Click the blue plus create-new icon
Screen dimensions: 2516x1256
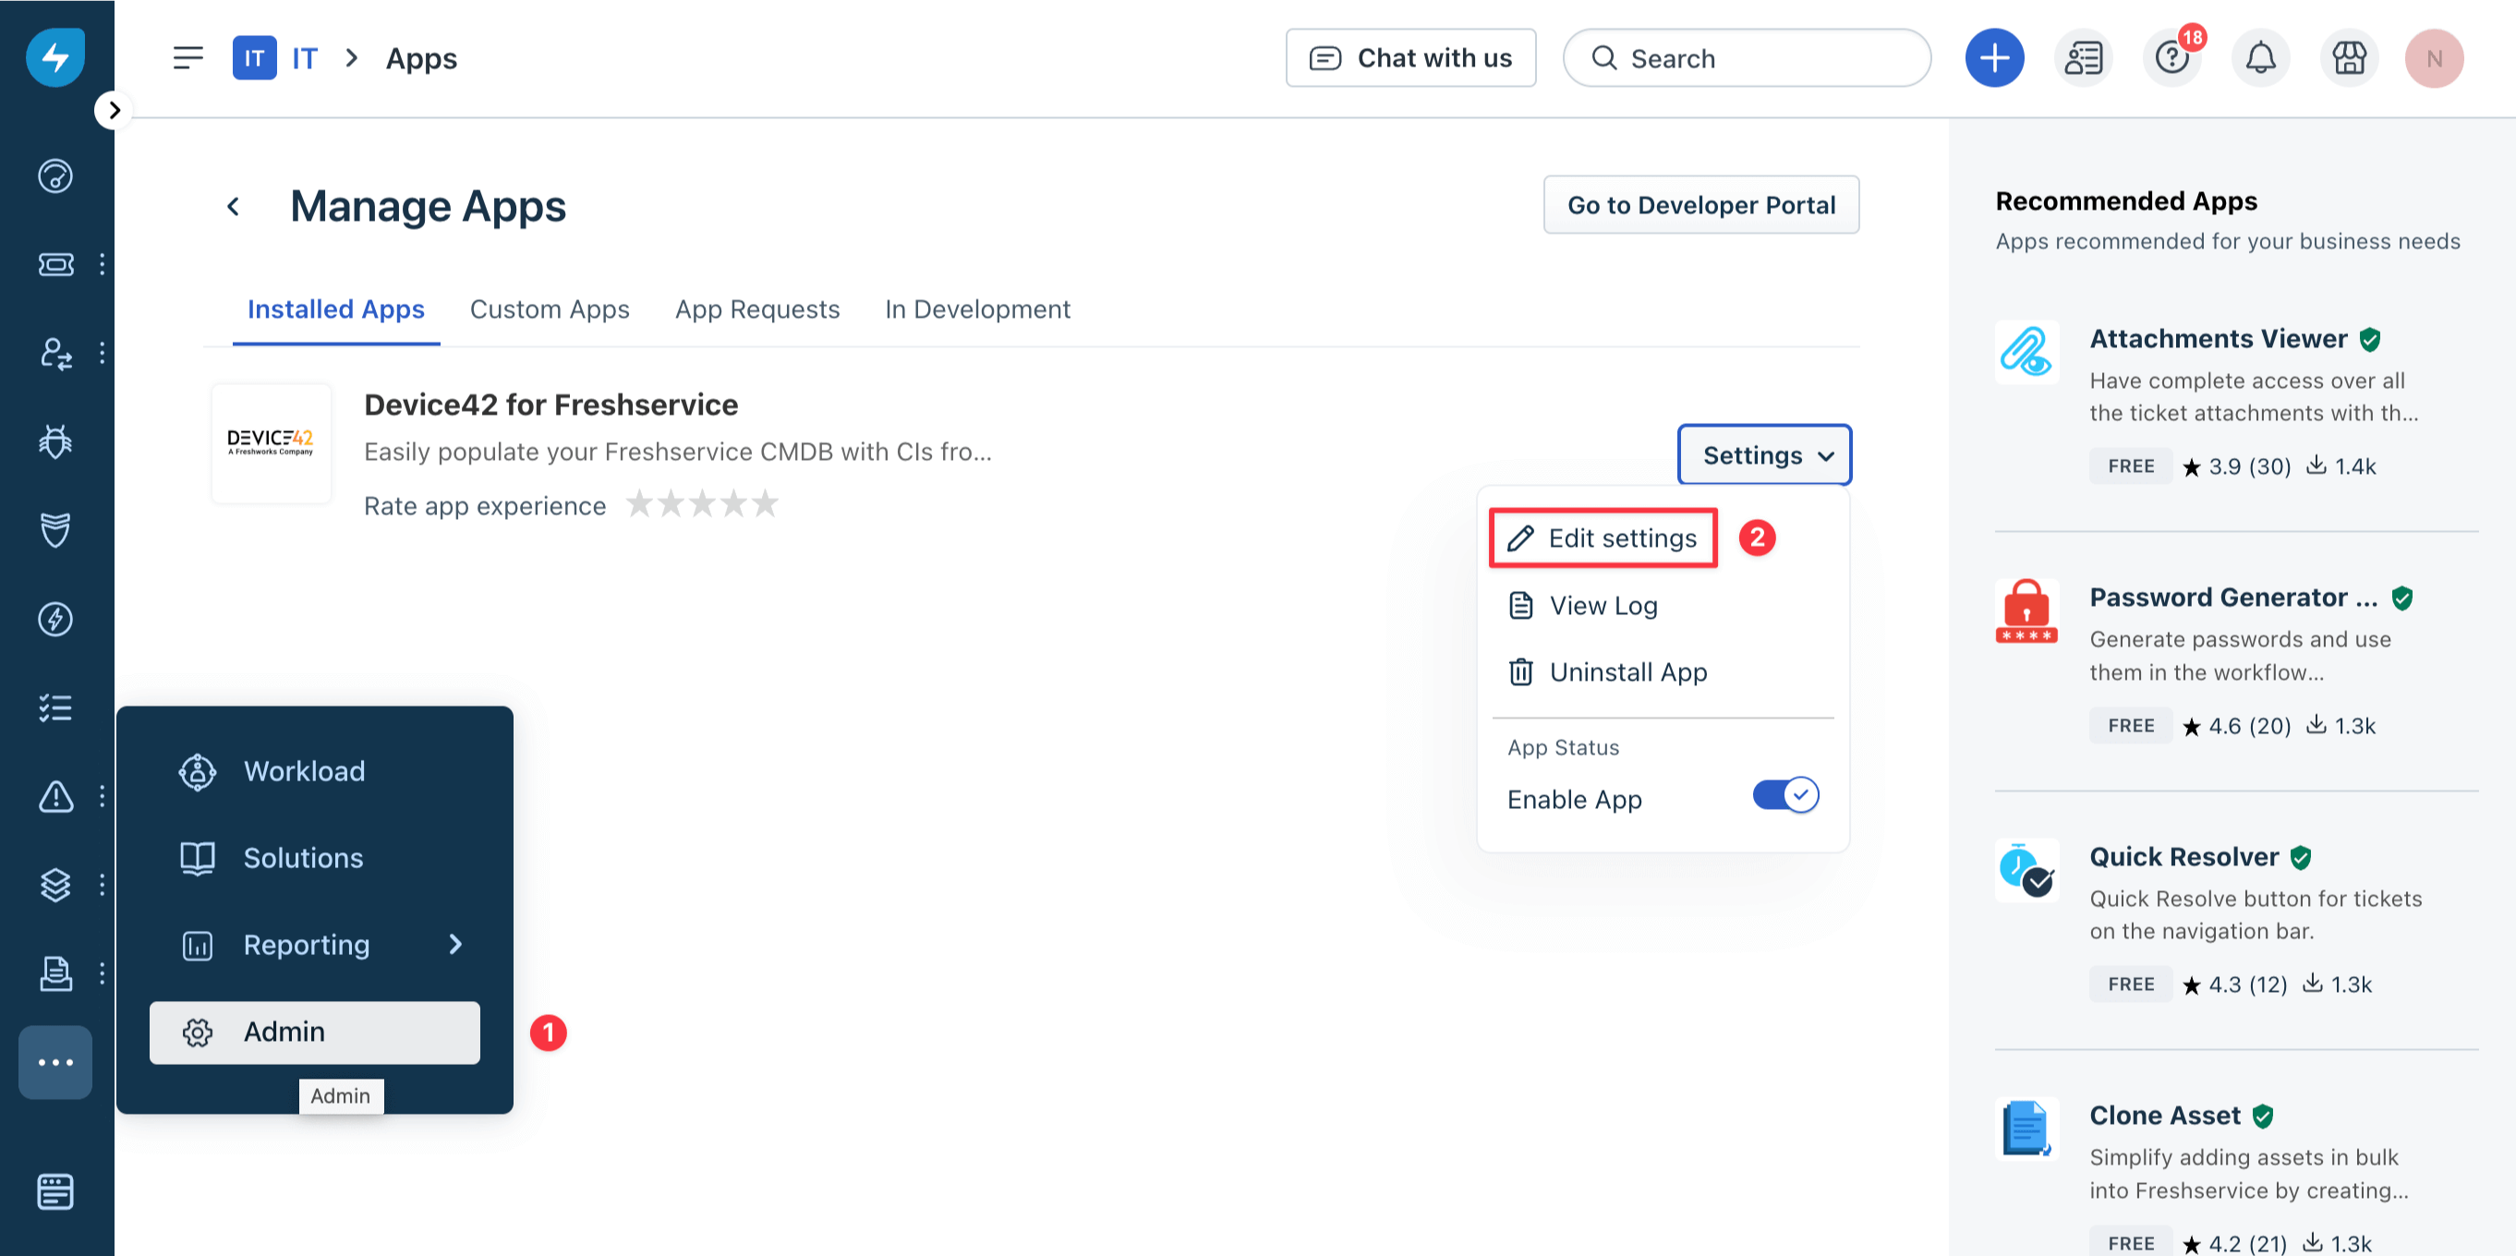[1993, 58]
